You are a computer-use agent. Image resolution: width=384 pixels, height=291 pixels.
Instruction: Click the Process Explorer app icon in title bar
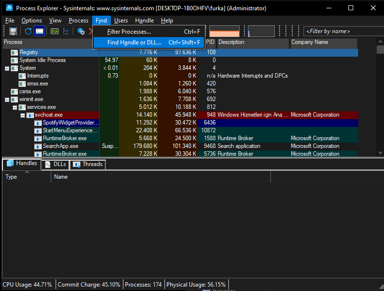pyautogui.click(x=9, y=8)
